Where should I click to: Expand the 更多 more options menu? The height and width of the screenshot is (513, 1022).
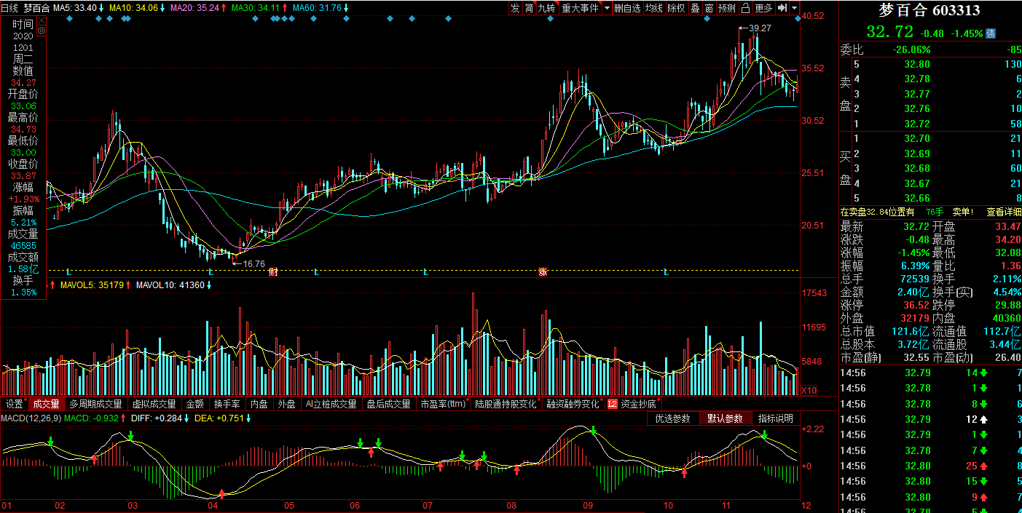coord(763,8)
